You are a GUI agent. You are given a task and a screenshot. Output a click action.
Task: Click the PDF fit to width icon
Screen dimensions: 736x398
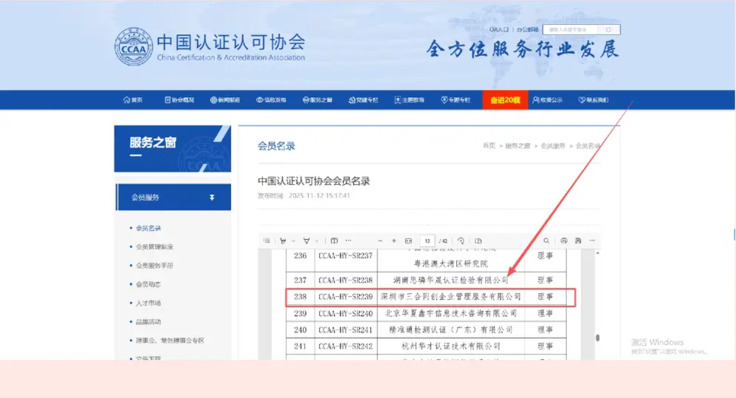[408, 241]
